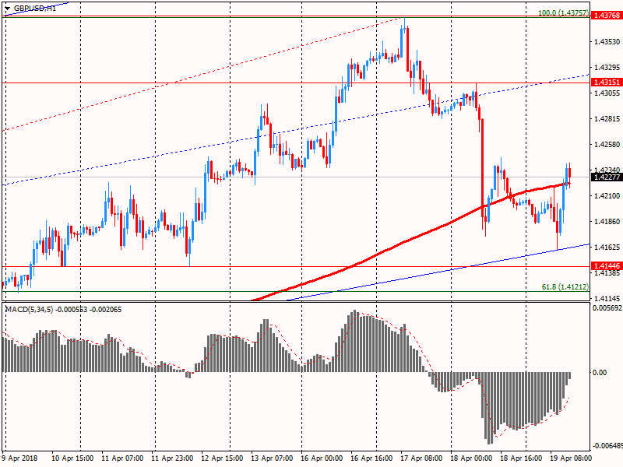
Task: Click price axis value 1.43530
Action: pos(607,41)
